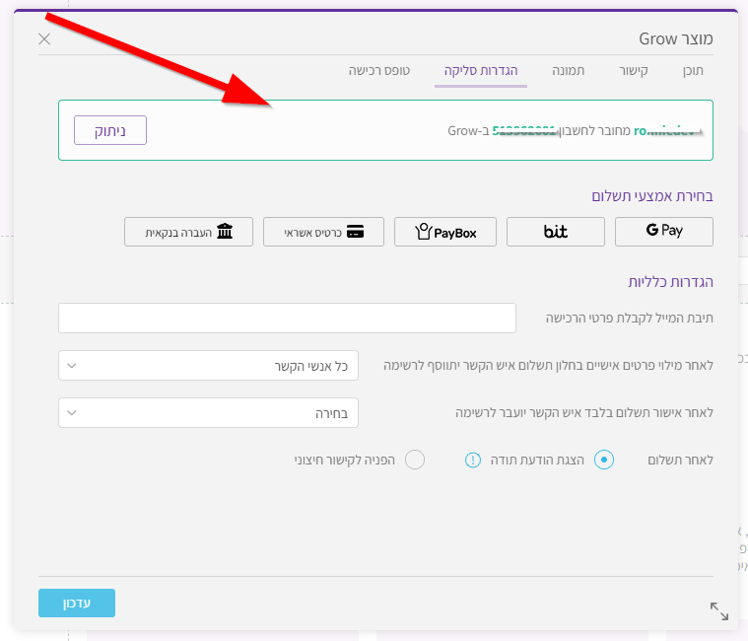This screenshot has width=748, height=641.
Task: Click the info icon beside thank-you message
Action: (473, 460)
